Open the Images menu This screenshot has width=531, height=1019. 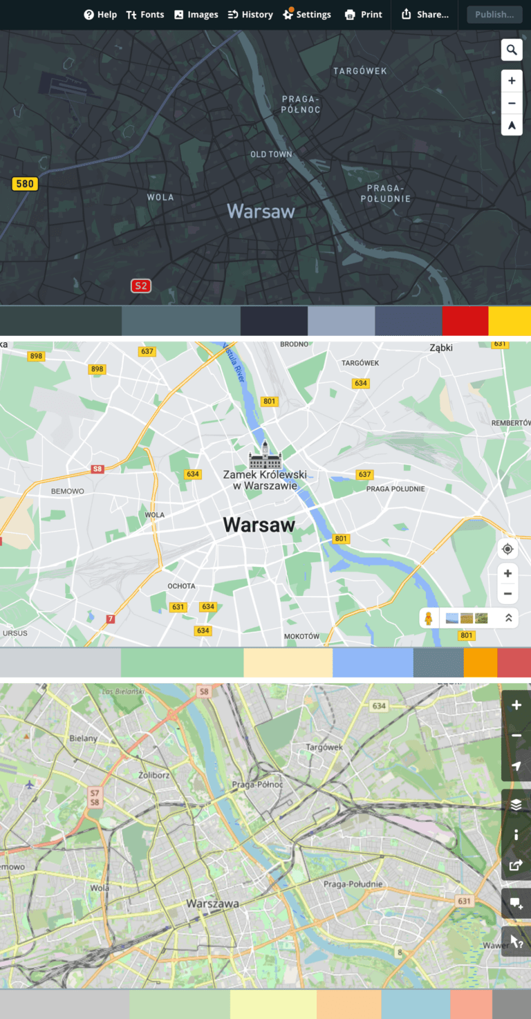pos(196,15)
